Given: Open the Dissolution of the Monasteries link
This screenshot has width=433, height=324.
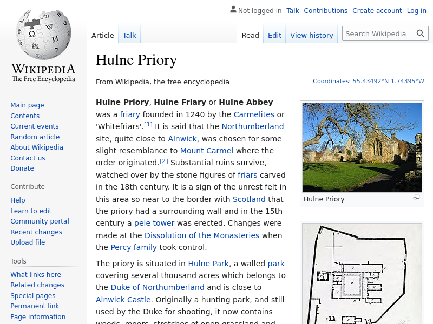Looking at the screenshot, I should (x=202, y=235).
